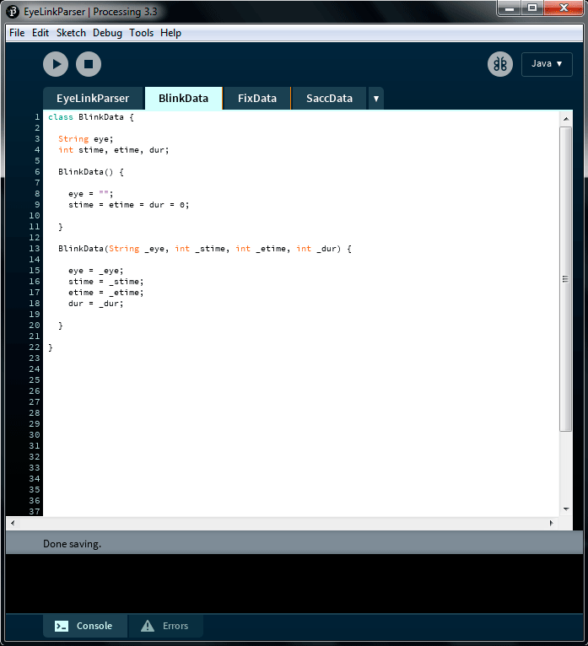The image size is (588, 646).
Task: Open the Debug menu
Action: (x=107, y=33)
